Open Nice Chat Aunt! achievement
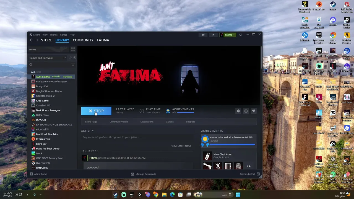Screen dimensions: 354x199 228,156
